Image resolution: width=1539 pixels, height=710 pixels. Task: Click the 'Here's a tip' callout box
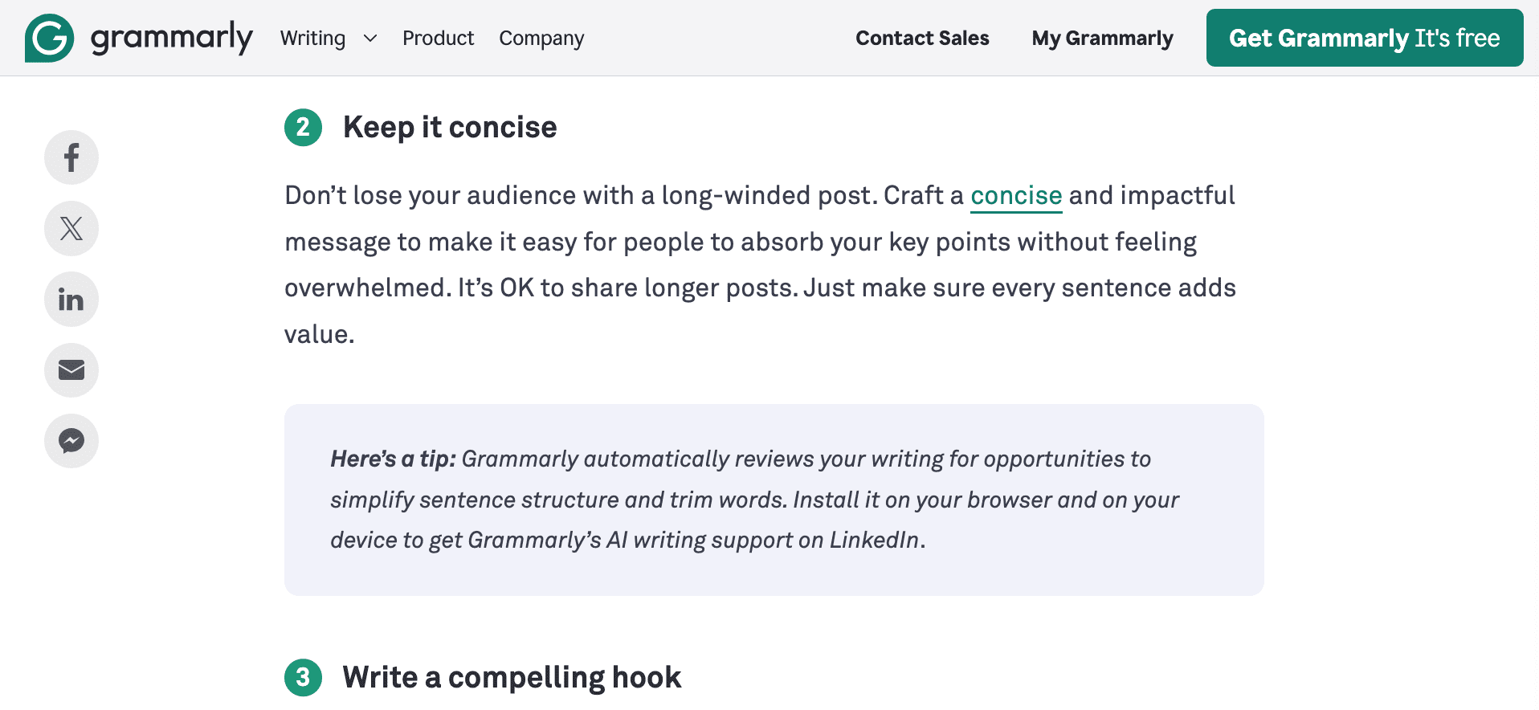(774, 500)
